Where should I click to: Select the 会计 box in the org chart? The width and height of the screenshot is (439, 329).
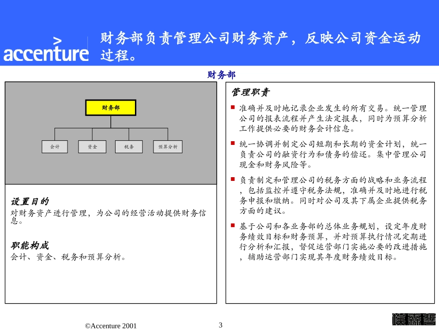click(55, 147)
